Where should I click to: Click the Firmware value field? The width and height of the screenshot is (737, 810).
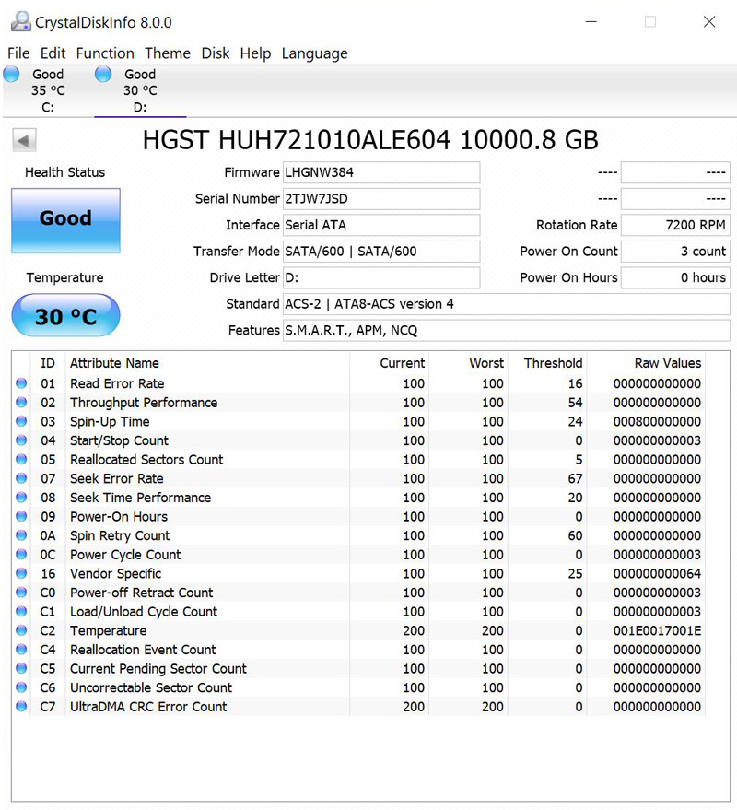coord(380,172)
